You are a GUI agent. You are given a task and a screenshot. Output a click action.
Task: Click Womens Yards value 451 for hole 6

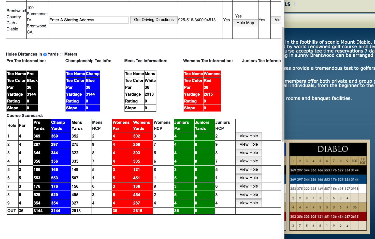pos(137,178)
